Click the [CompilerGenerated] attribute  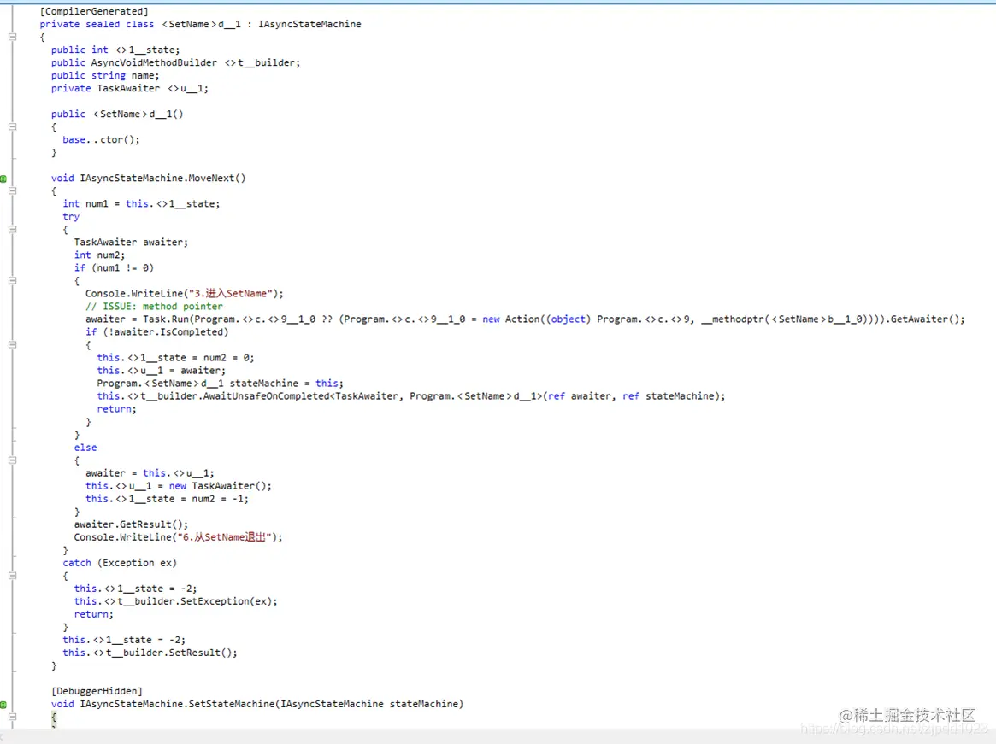click(94, 11)
